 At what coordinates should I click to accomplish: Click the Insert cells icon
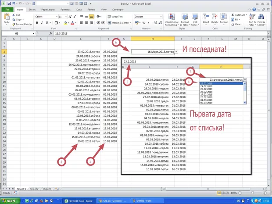205,19
